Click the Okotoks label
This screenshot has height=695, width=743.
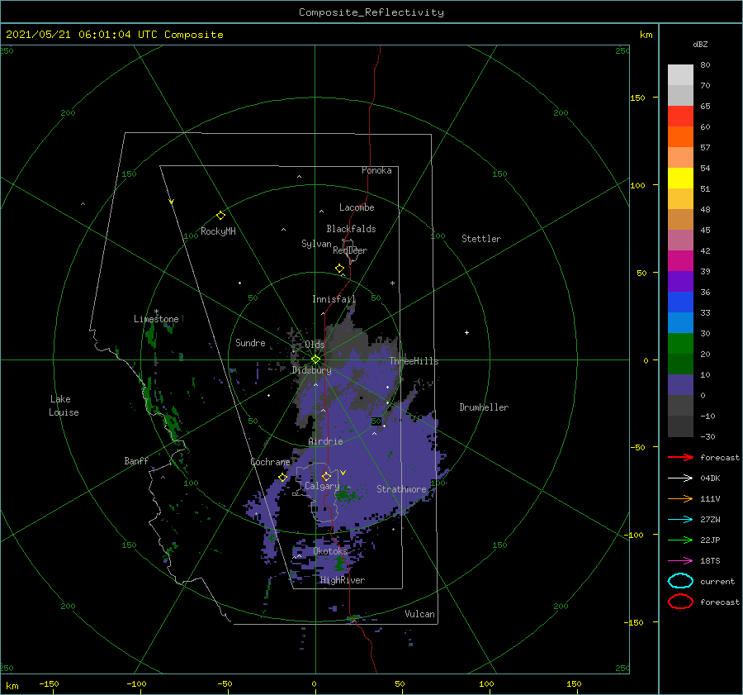pyautogui.click(x=330, y=551)
